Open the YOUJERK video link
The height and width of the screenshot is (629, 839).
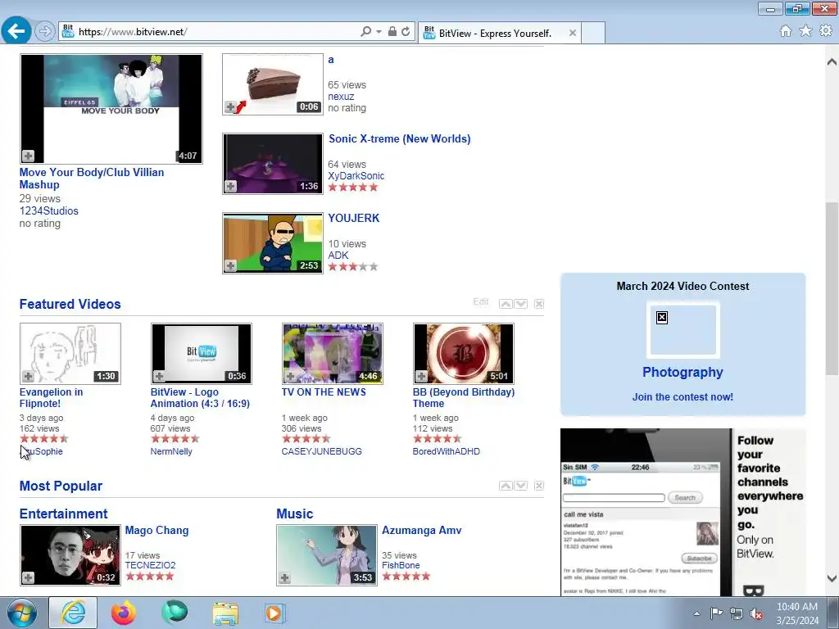coord(354,218)
